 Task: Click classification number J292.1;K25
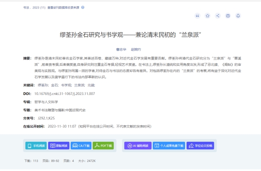46,118
